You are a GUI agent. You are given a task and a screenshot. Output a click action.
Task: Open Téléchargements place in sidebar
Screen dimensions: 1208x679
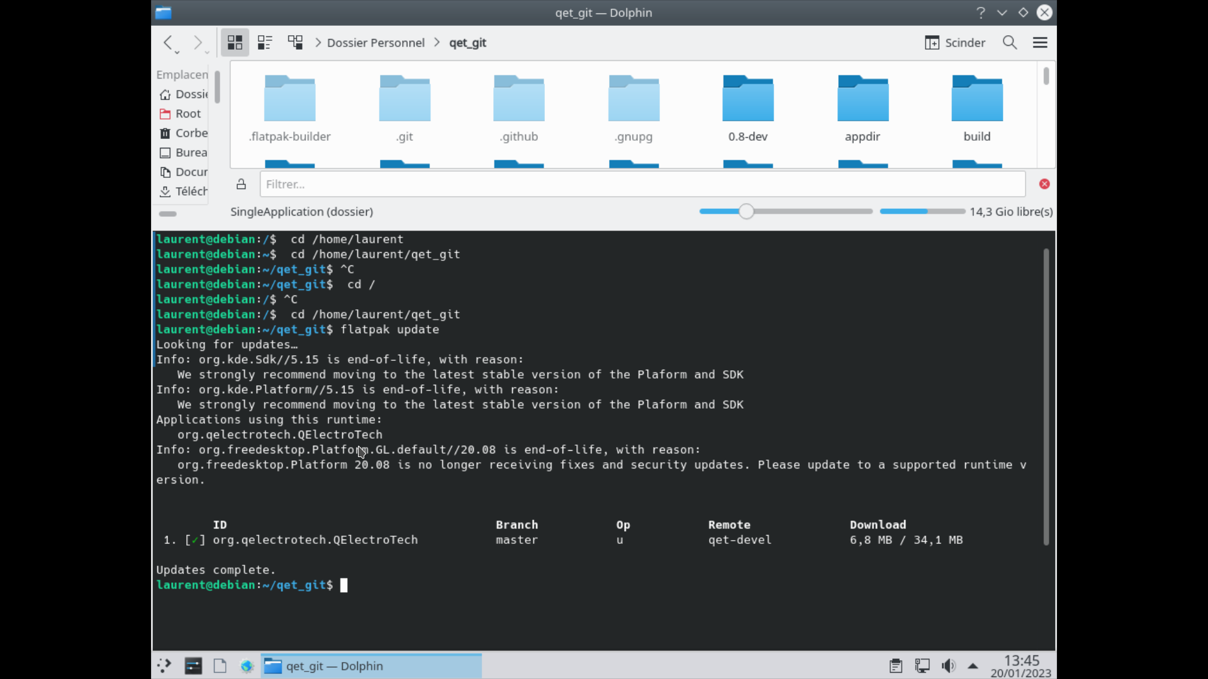click(x=184, y=192)
